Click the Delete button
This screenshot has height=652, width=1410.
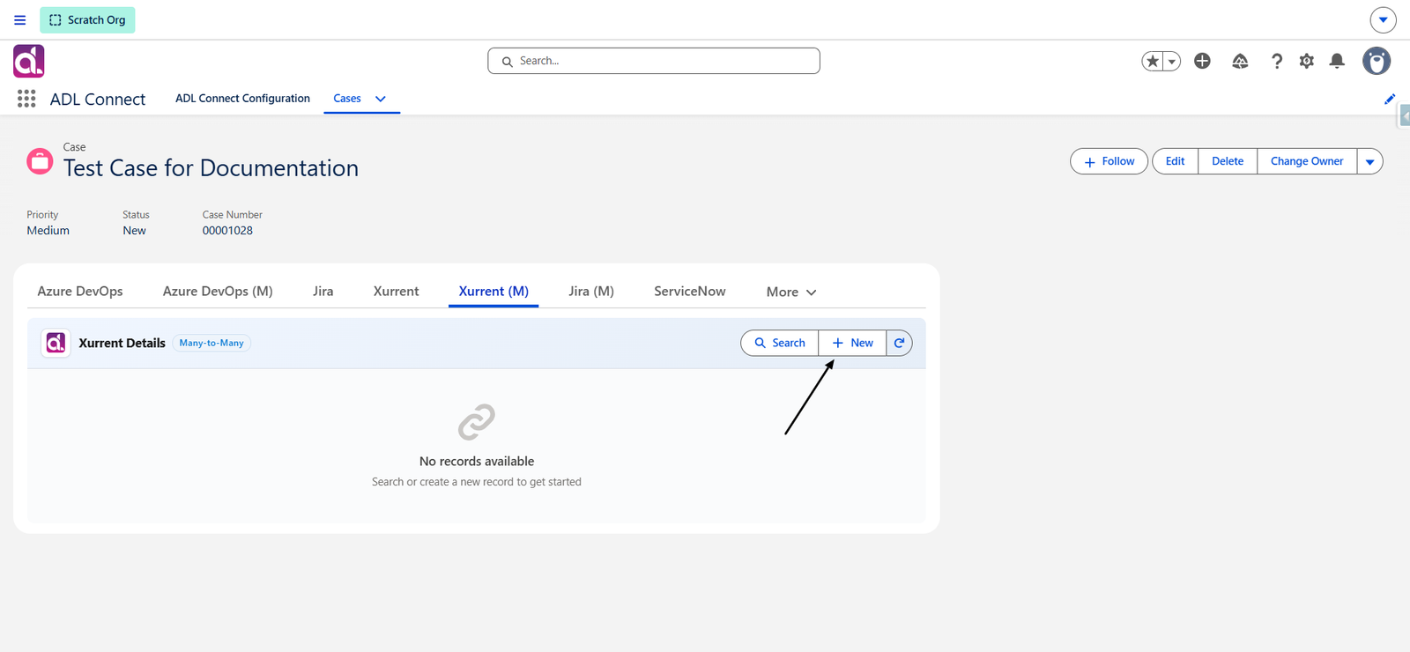point(1228,161)
